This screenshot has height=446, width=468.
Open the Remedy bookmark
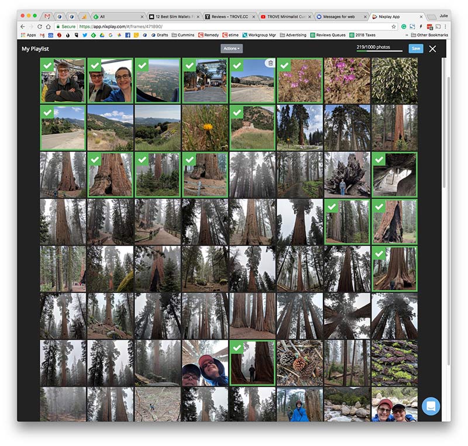[x=208, y=35]
